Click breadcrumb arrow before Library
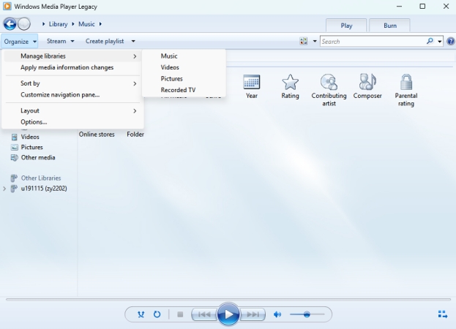Image resolution: width=456 pixels, height=329 pixels. 43,24
